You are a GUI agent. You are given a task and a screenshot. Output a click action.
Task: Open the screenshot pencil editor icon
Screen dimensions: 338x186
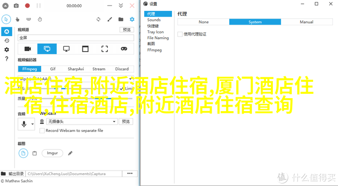click(70, 153)
